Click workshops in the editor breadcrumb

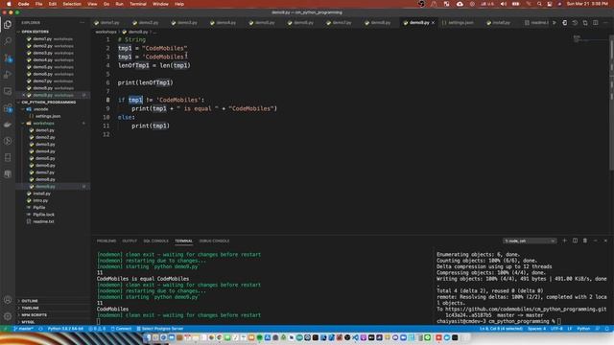click(x=106, y=32)
